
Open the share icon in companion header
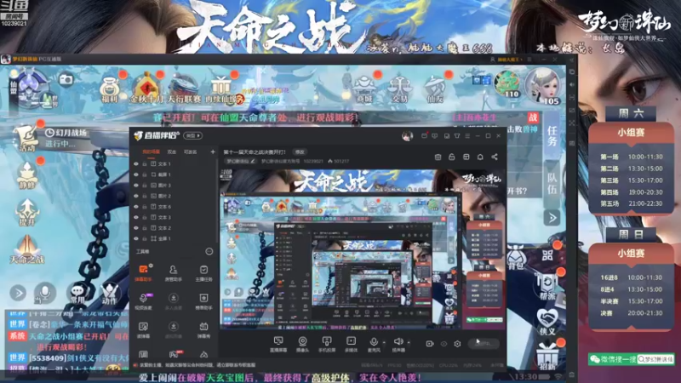pos(495,157)
